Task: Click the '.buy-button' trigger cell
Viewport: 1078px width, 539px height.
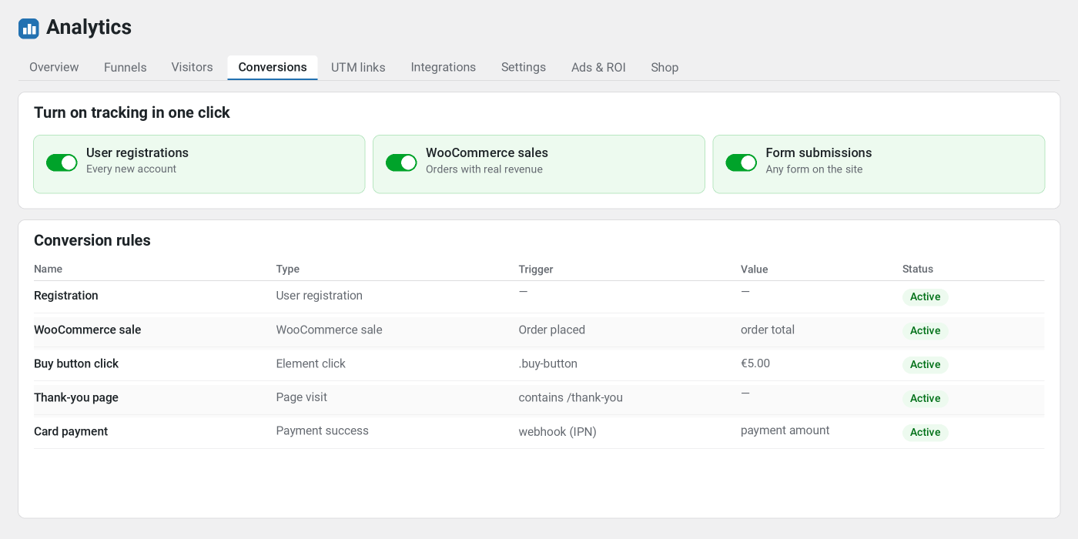Action: click(548, 363)
